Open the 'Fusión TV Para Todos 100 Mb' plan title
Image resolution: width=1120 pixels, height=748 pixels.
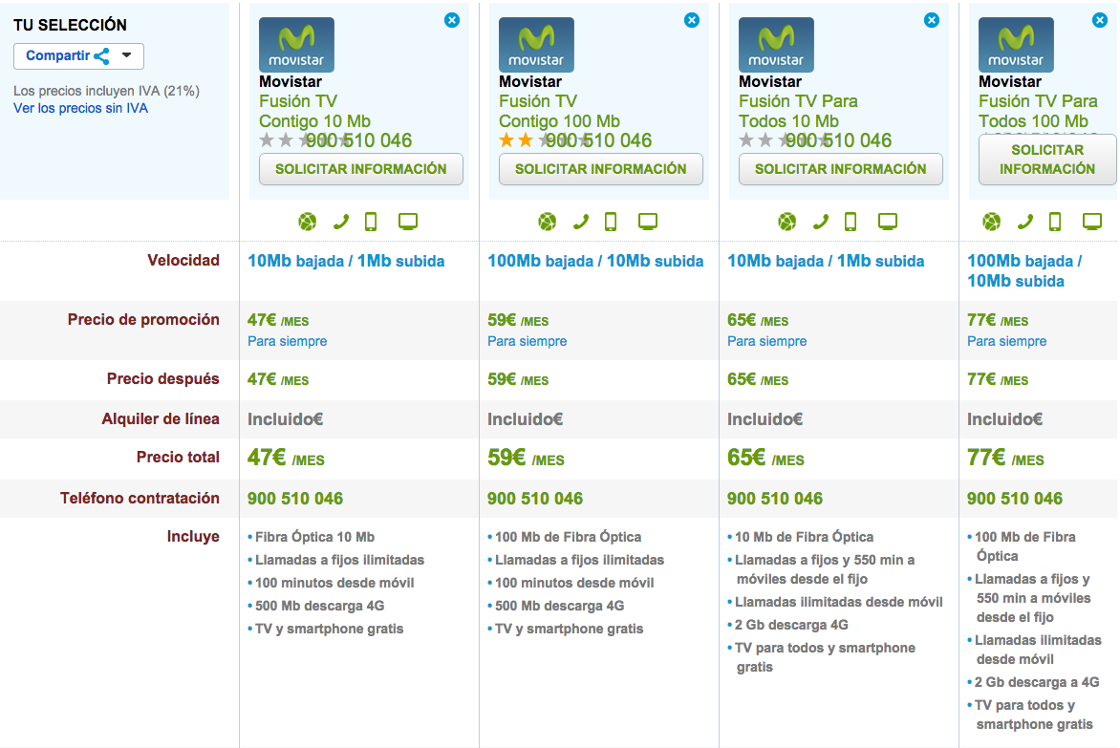click(1038, 112)
